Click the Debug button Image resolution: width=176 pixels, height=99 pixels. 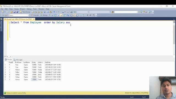[x=44, y=15]
